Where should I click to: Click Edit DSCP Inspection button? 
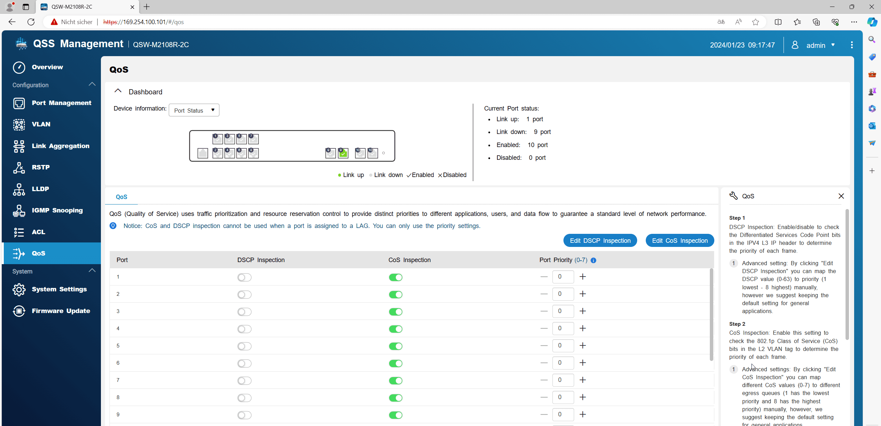pyautogui.click(x=600, y=241)
